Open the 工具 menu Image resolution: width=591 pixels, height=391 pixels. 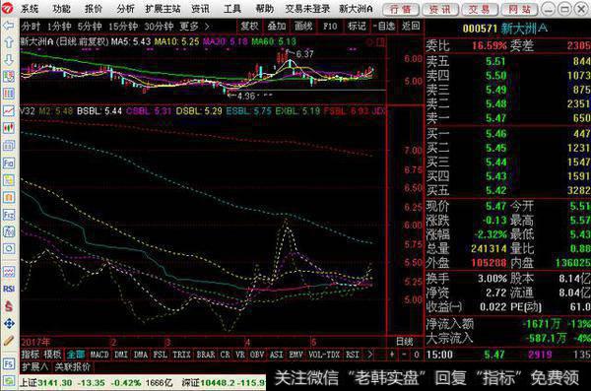[x=232, y=8]
